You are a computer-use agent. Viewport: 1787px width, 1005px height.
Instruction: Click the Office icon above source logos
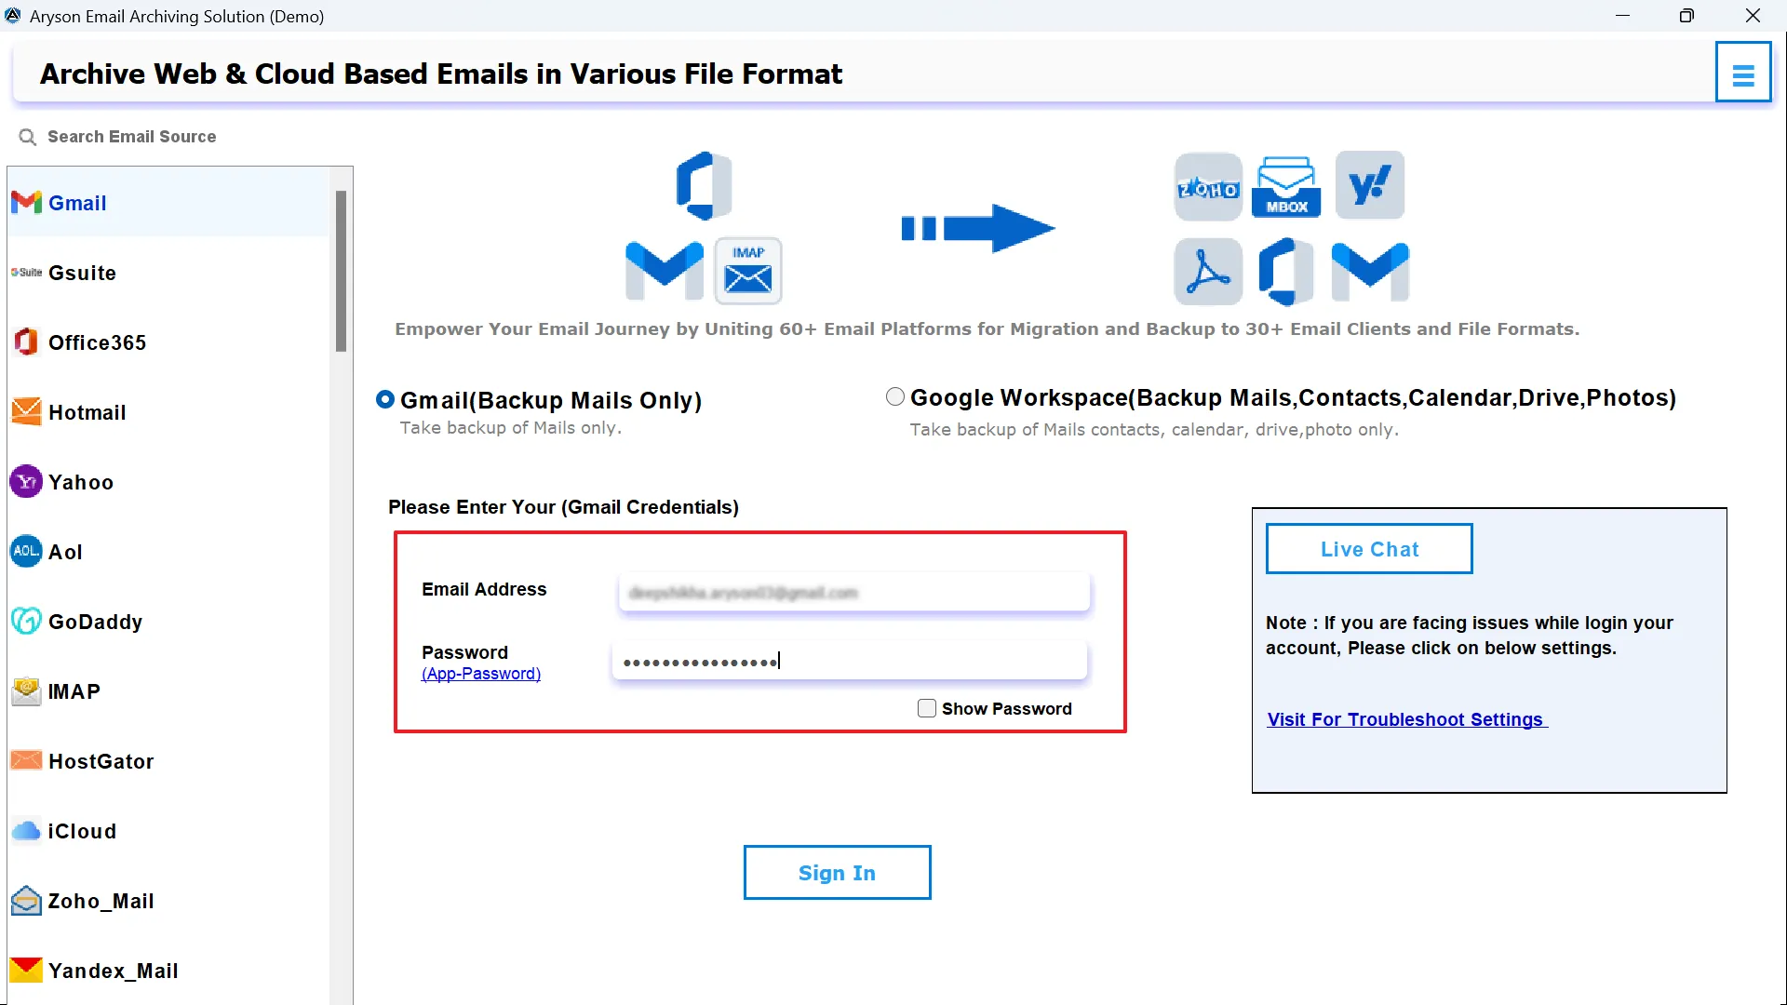705,185
